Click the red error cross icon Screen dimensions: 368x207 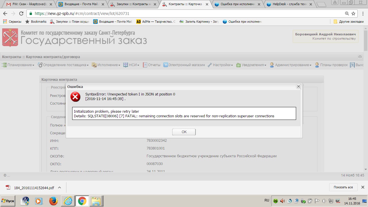75,97
